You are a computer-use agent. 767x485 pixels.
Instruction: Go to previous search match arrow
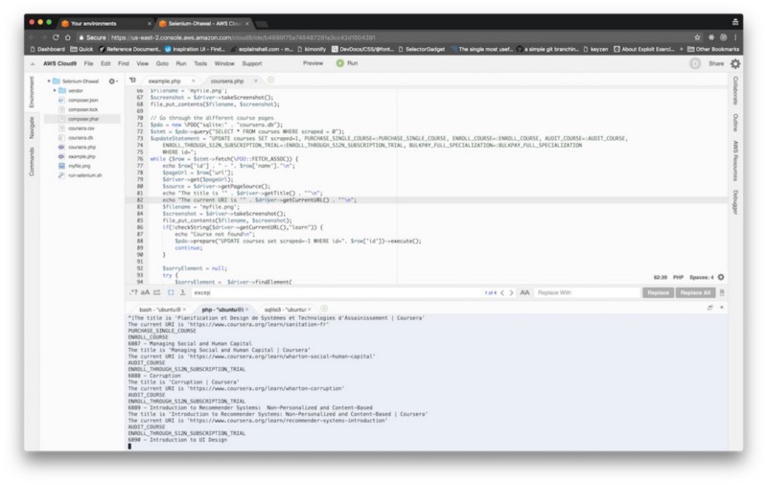point(502,292)
